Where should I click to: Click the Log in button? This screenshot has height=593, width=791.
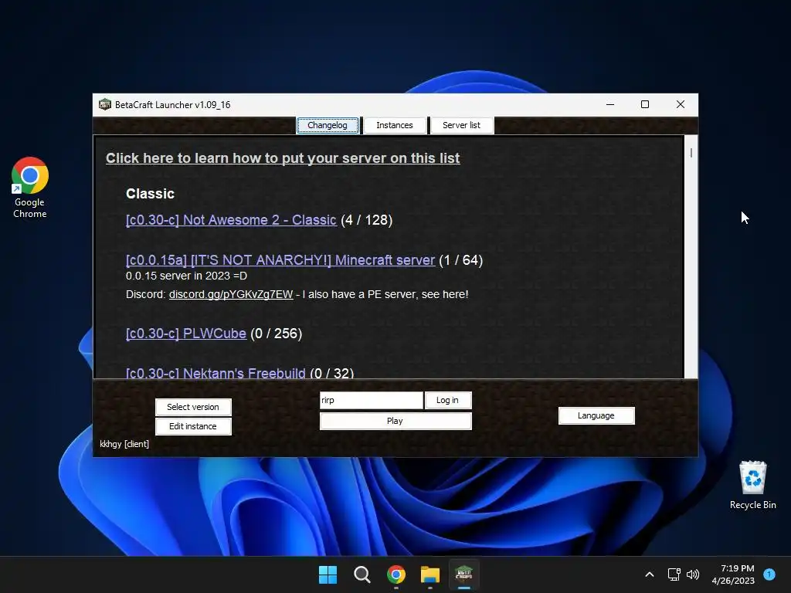[x=447, y=400]
